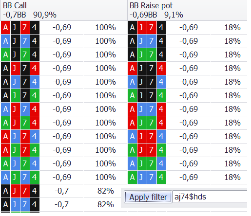Select BB Call hand green A, black J, green 7, black 4
Image resolution: width=251 pixels, height=216 pixels.
pyautogui.click(x=20, y=54)
